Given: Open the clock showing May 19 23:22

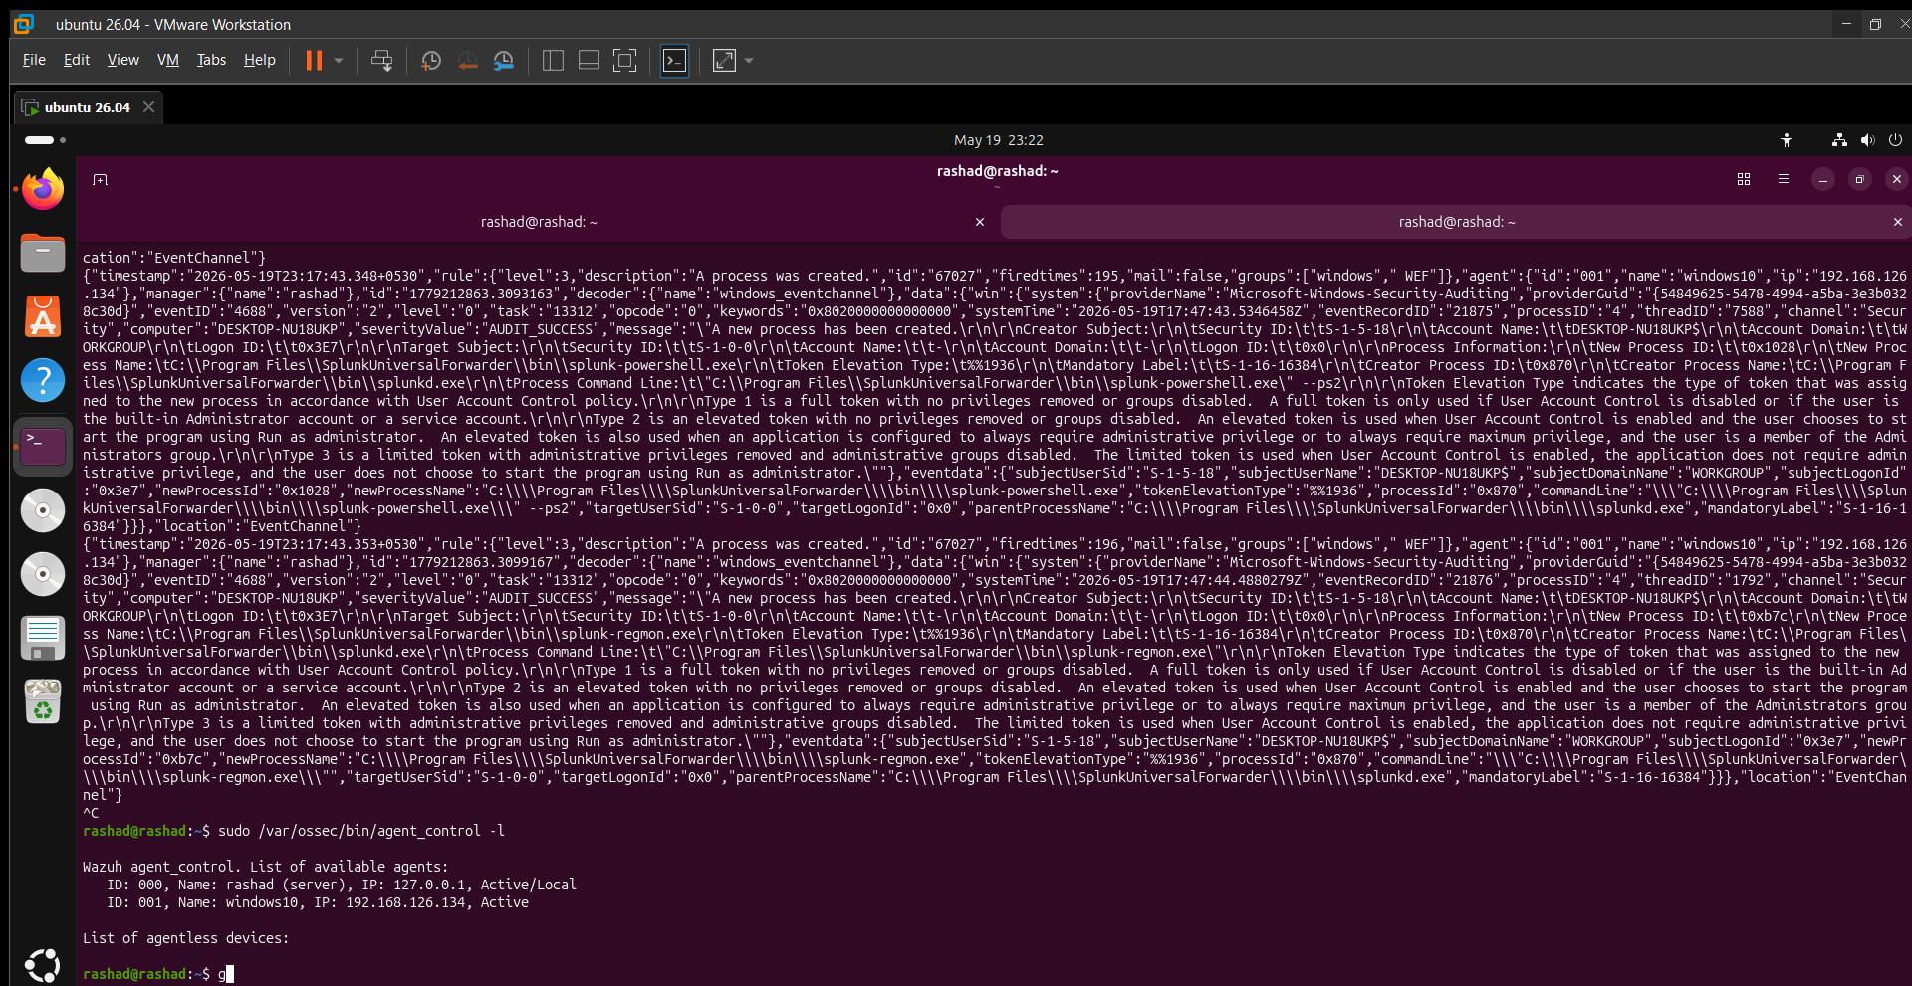Looking at the screenshot, I should pos(999,140).
